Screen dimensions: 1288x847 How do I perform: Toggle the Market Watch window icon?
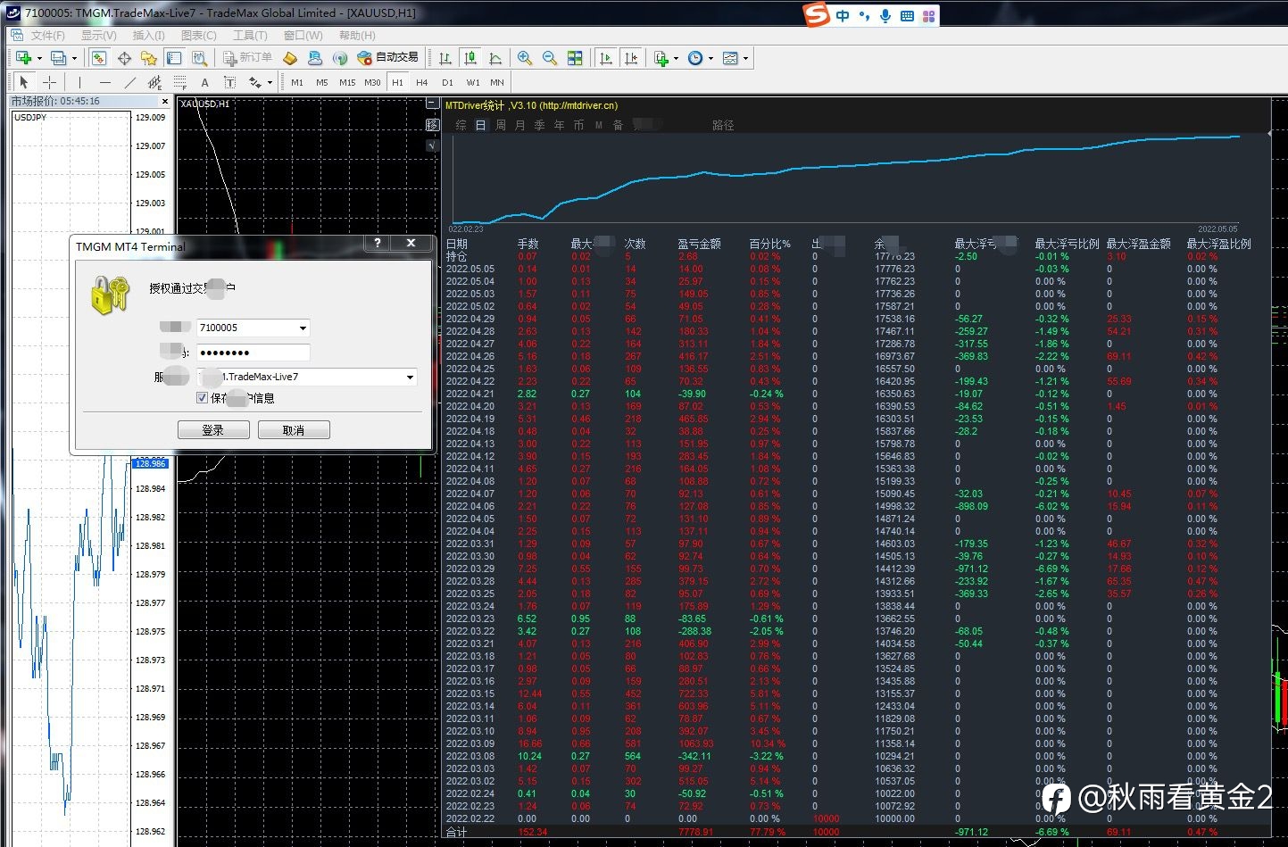(x=99, y=58)
